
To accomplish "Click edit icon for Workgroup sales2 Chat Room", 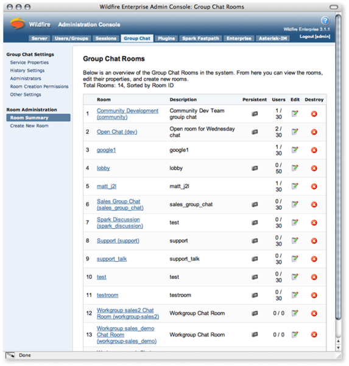I will [x=295, y=314].
